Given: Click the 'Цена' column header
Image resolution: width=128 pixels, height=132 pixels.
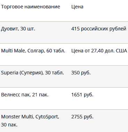Looking at the screenshot, I should tap(77, 7).
